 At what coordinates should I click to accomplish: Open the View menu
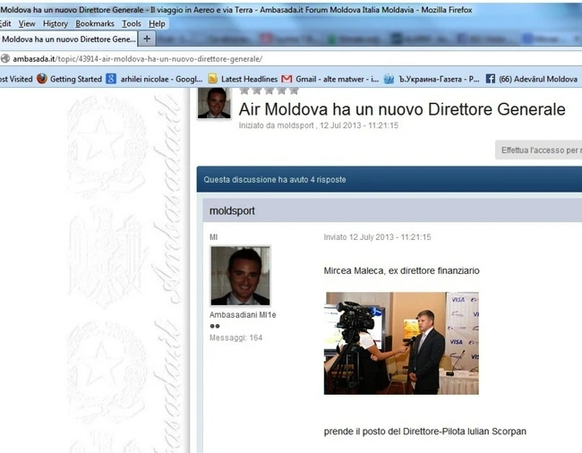(x=27, y=23)
